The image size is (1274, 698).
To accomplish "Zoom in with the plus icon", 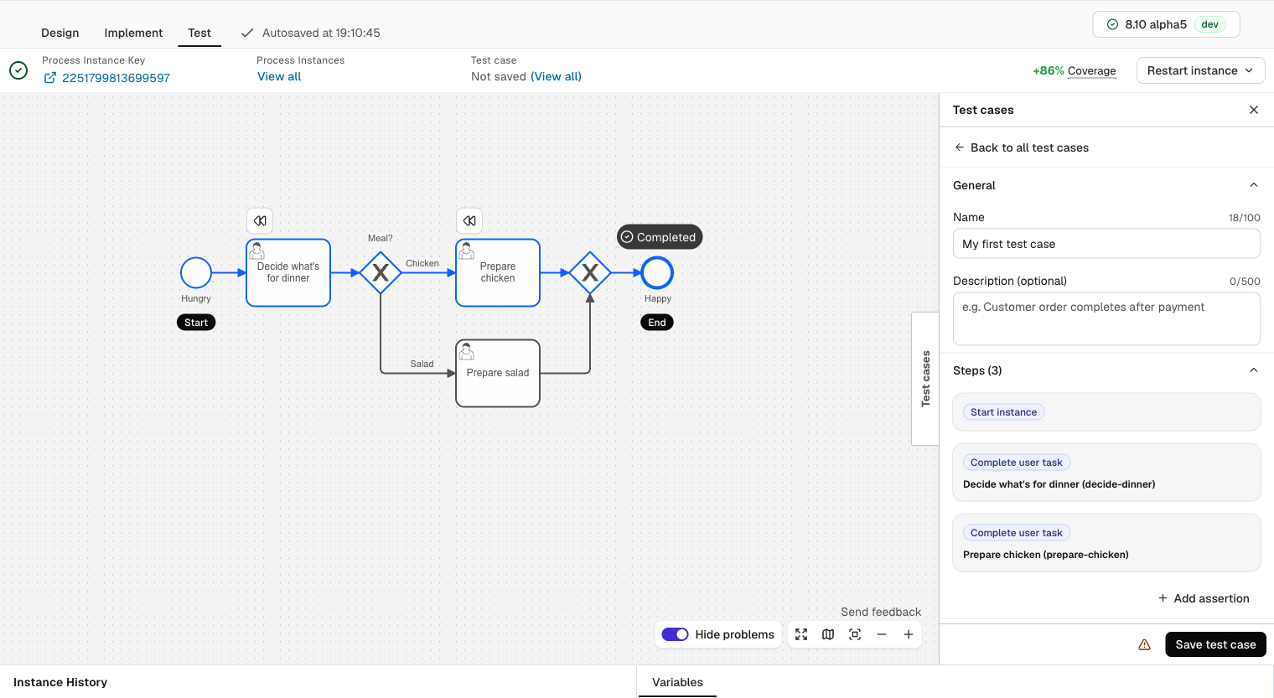I will [x=909, y=634].
